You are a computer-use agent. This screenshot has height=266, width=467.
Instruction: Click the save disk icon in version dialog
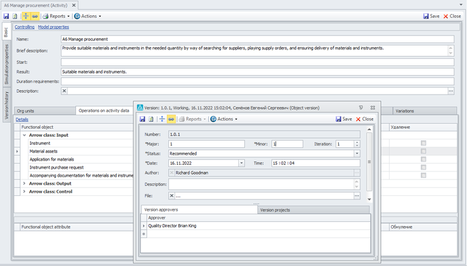tap(143, 119)
